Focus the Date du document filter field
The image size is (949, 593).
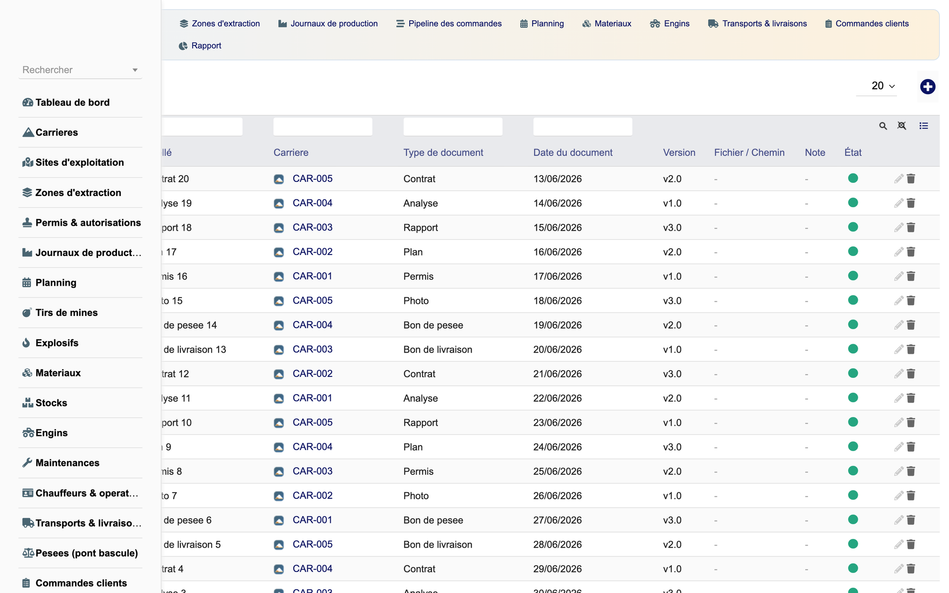pos(583,127)
